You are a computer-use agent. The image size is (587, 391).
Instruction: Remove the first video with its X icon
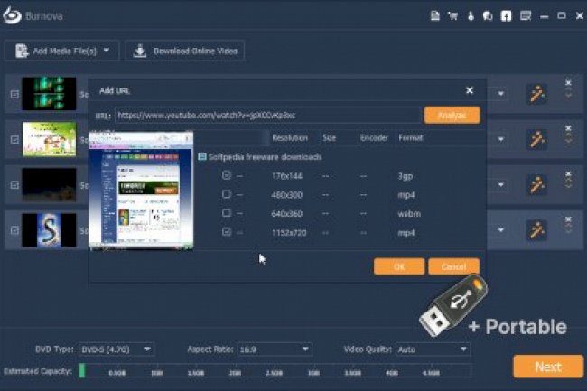(568, 83)
